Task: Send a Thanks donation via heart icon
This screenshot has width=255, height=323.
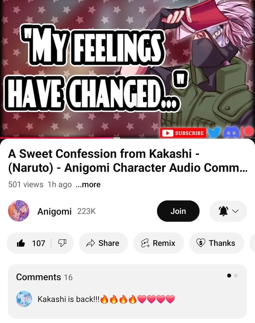Action: pos(217,243)
